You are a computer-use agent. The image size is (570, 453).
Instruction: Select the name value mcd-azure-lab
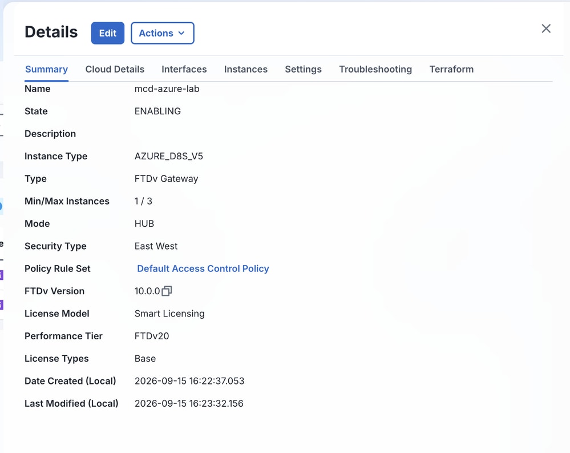(167, 89)
